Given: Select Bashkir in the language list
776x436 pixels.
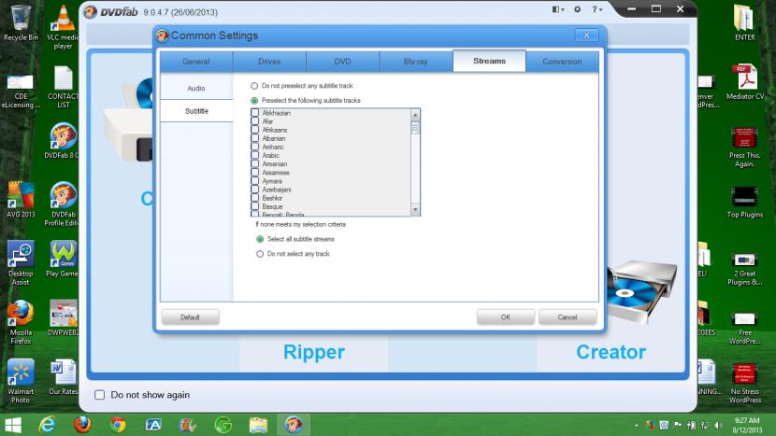Looking at the screenshot, I should pos(272,198).
